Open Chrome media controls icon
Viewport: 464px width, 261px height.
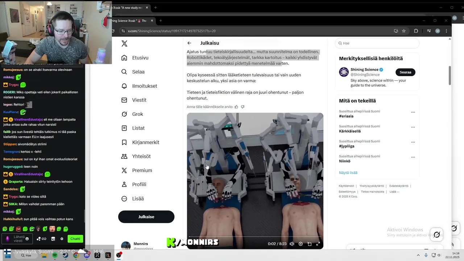(x=429, y=31)
